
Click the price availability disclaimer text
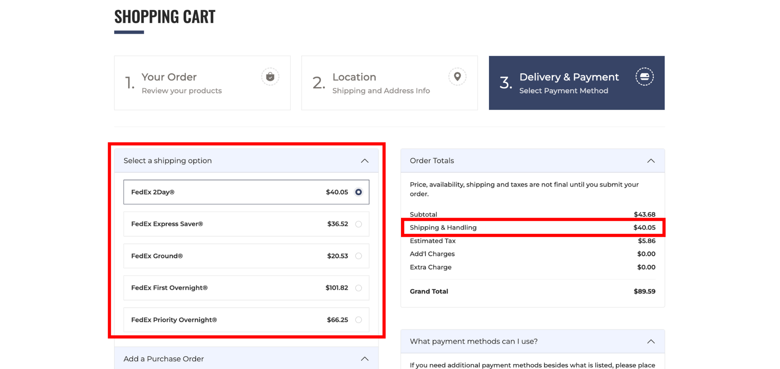[x=524, y=189]
